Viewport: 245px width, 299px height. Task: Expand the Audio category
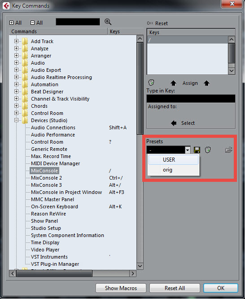click(17, 63)
